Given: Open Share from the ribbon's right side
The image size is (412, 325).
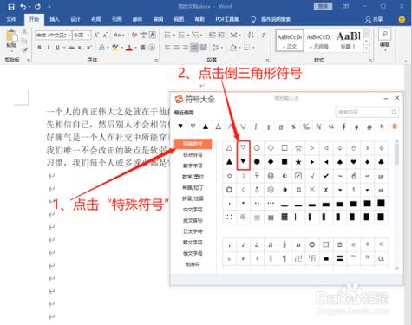Looking at the screenshot, I should pyautogui.click(x=374, y=19).
